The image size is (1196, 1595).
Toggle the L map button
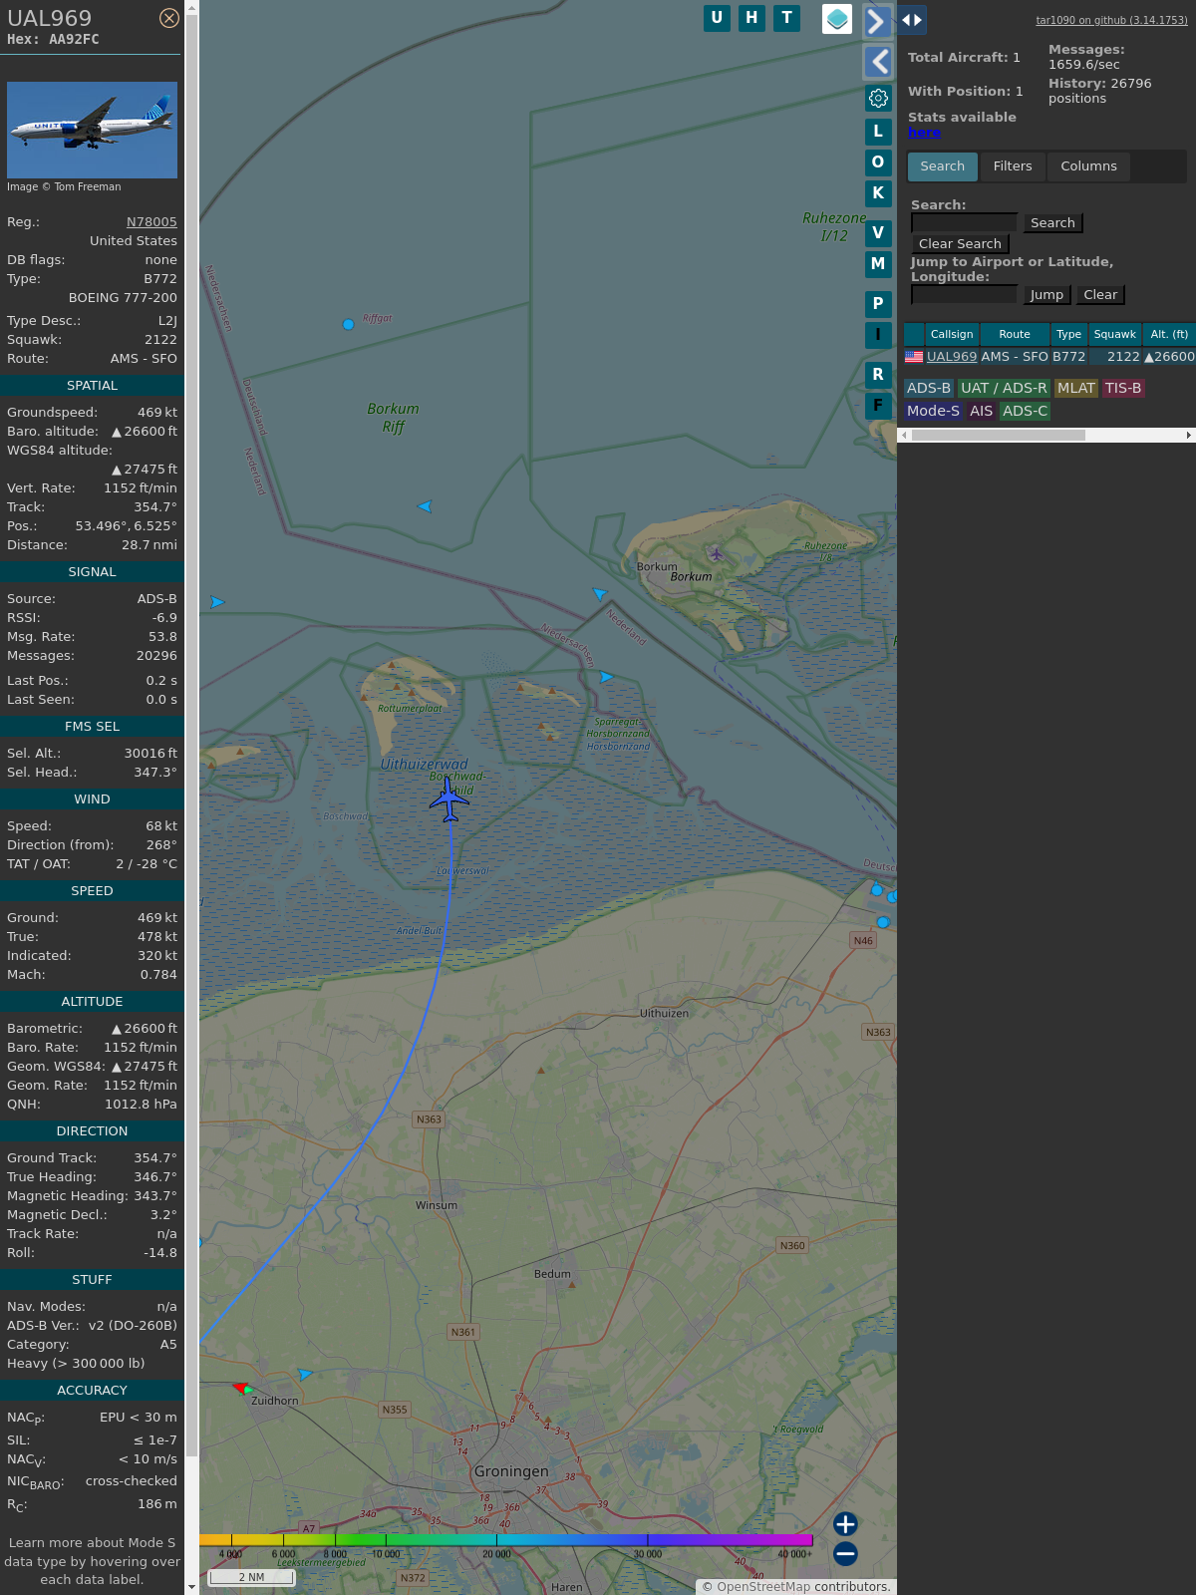pos(878,131)
